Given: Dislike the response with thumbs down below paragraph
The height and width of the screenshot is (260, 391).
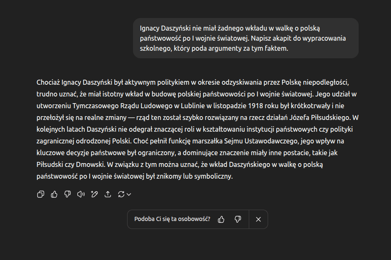Looking at the screenshot, I should (68, 194).
